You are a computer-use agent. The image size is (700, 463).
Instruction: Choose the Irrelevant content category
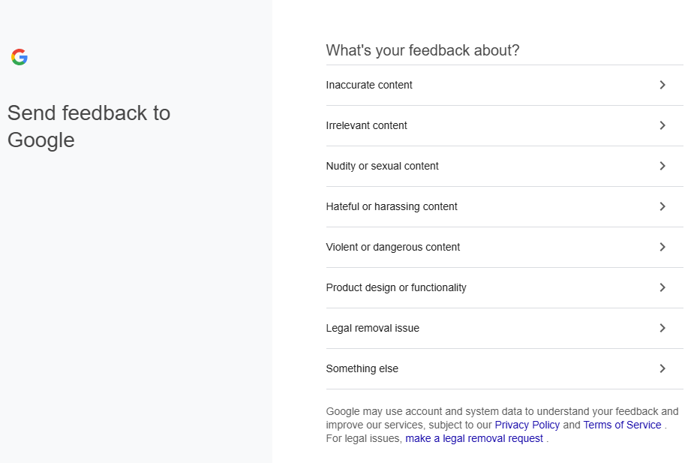366,125
